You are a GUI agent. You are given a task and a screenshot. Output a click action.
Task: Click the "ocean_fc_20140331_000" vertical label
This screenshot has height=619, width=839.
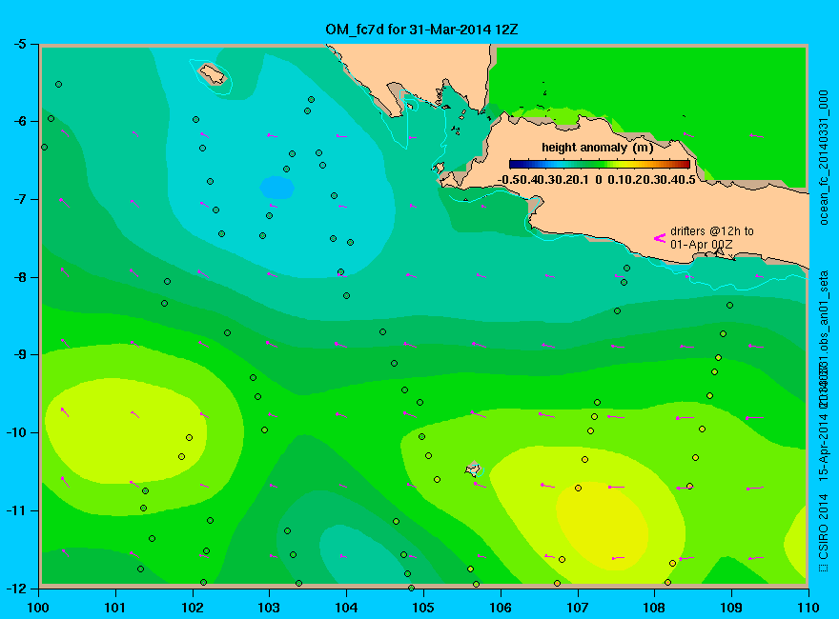(x=824, y=158)
